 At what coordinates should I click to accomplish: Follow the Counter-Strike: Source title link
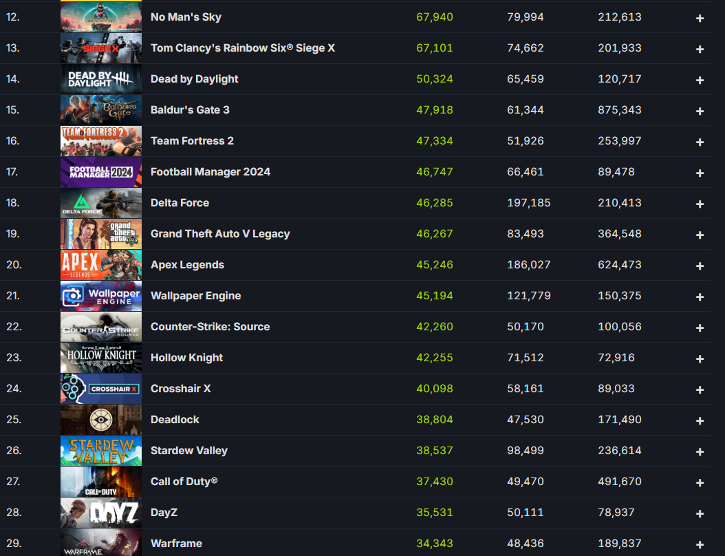pos(210,327)
